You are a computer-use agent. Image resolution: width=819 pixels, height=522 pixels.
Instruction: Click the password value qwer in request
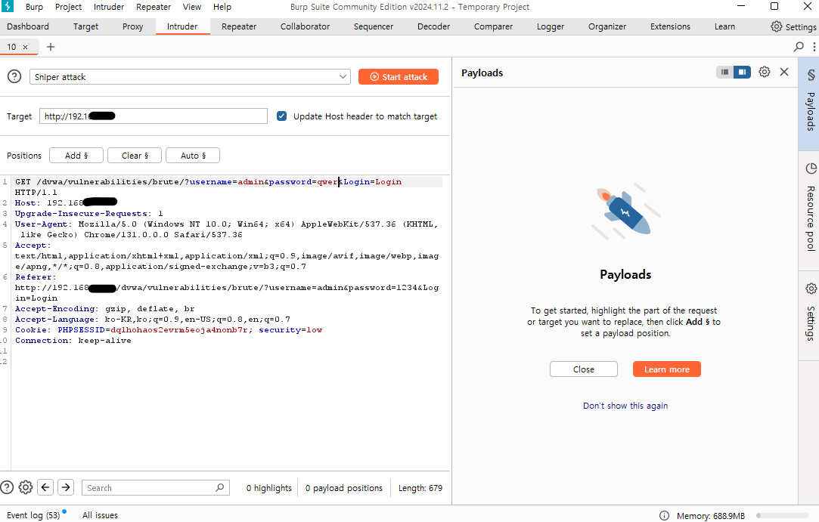[328, 181]
